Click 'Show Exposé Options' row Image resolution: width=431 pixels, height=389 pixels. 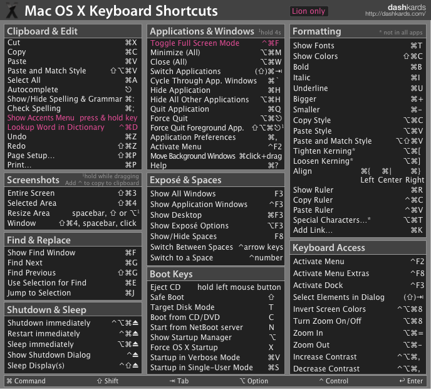pos(215,226)
